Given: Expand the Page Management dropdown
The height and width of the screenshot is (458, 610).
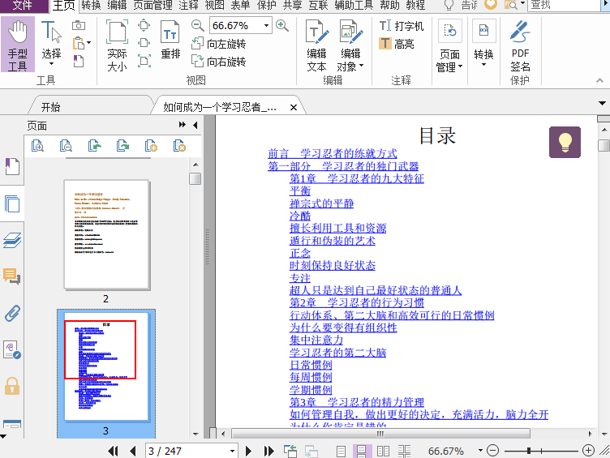Looking at the screenshot, I should click(x=461, y=66).
